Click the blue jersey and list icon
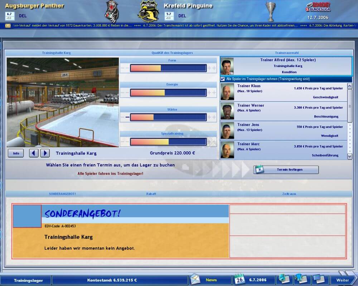This screenshot has width=358, height=286. [301, 279]
